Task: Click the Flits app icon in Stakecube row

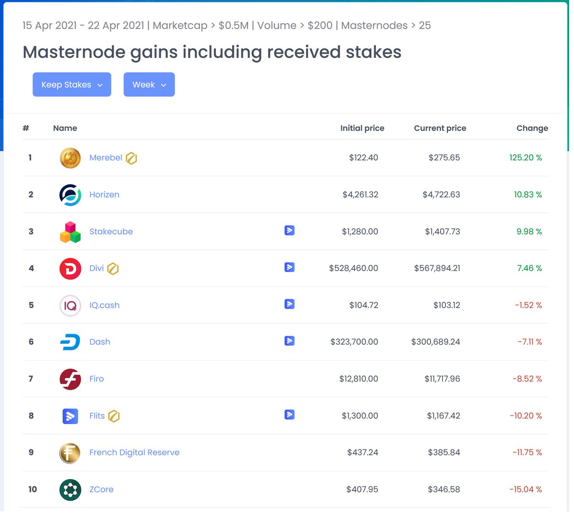Action: (x=289, y=231)
